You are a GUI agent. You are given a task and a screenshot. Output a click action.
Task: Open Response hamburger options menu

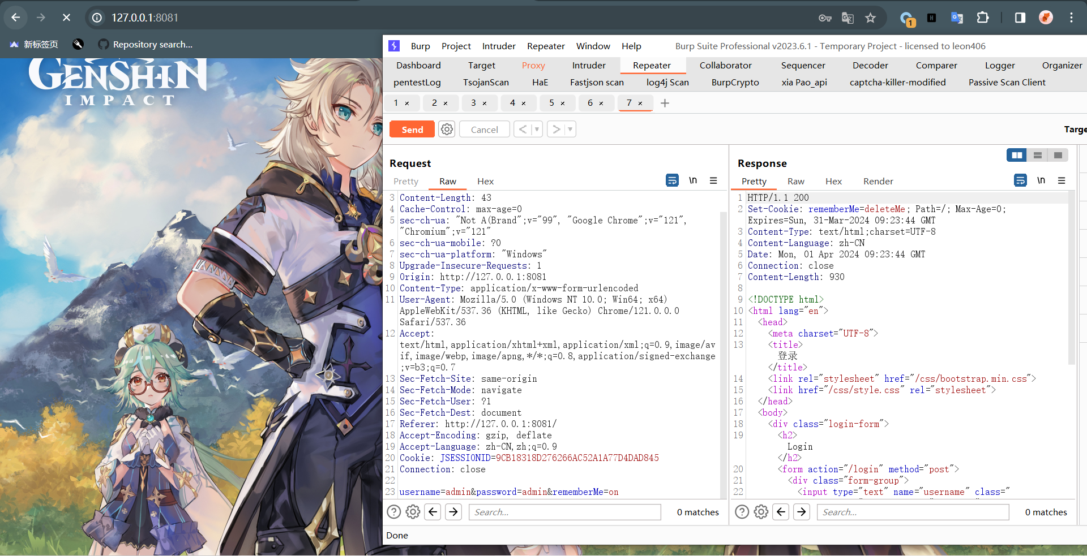click(1062, 180)
